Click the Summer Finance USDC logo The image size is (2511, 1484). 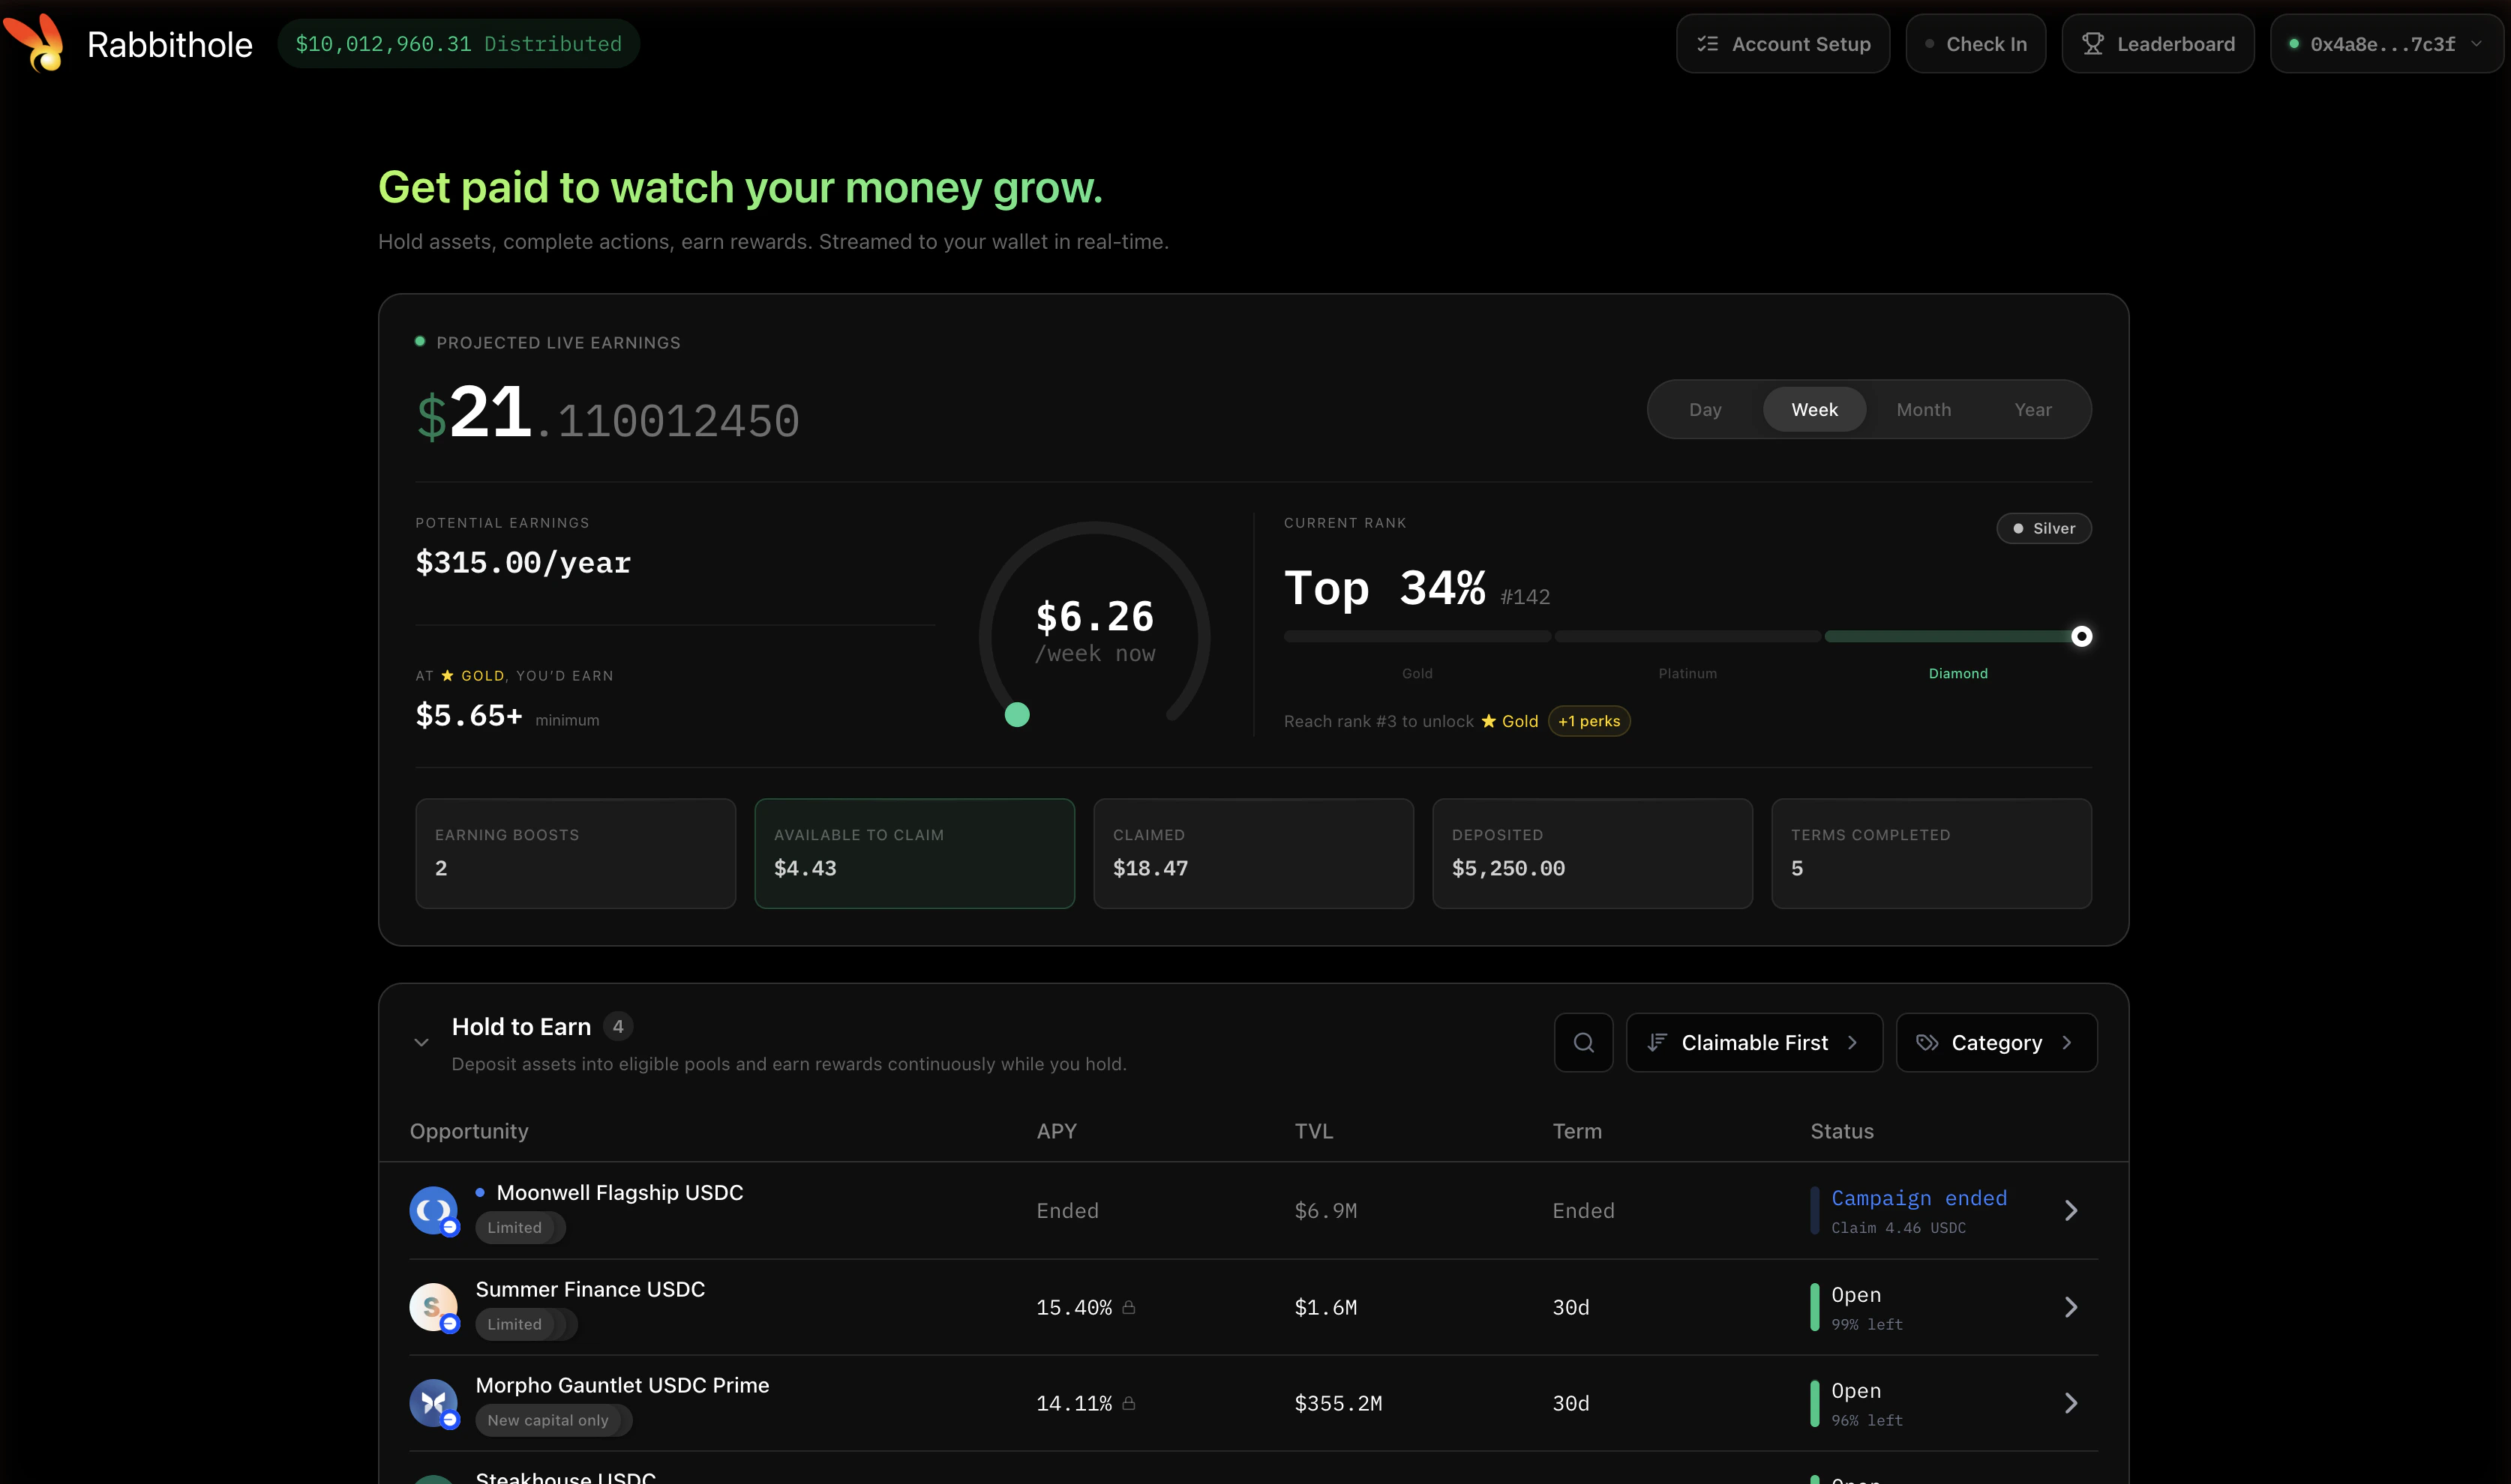click(434, 1307)
